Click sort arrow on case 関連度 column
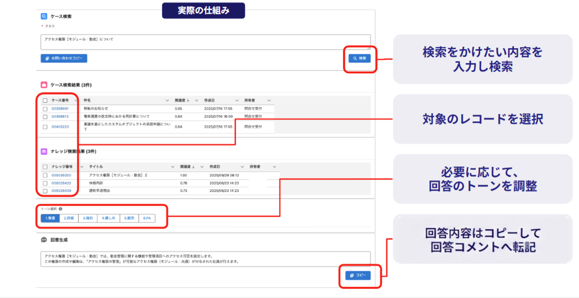 [188, 100]
